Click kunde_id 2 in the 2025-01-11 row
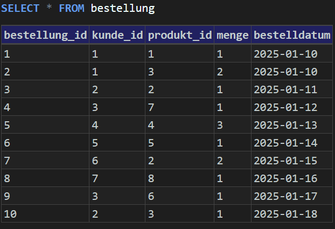335x229 pixels. point(117,89)
